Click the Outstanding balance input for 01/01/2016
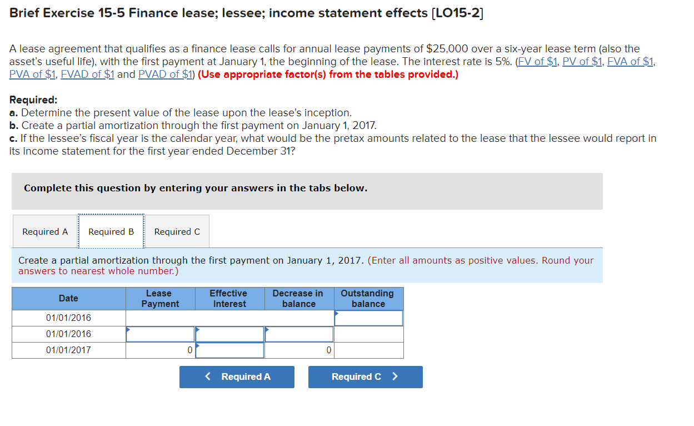Screen dimensions: 694x426 coord(368,318)
